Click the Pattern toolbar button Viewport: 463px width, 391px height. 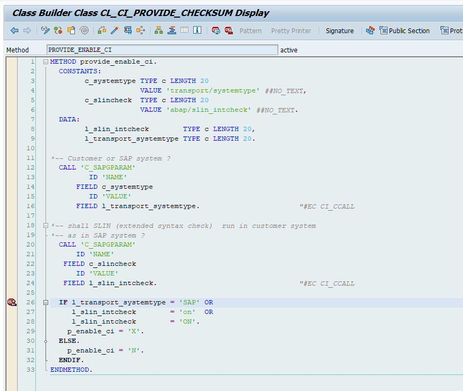[x=251, y=30]
